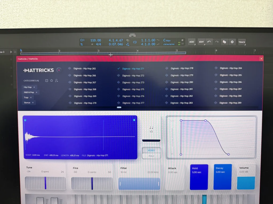Image resolution: width=273 pixels, height=204 pixels.
Task: Click the add user icon beside Categories
Action: (x=57, y=80)
